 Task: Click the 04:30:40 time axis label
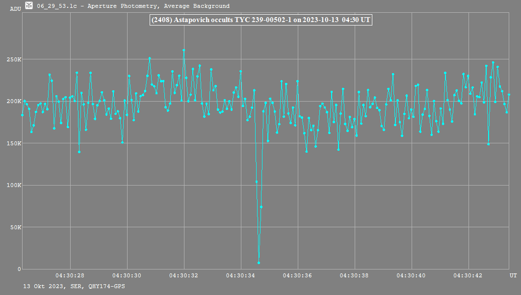pos(412,276)
